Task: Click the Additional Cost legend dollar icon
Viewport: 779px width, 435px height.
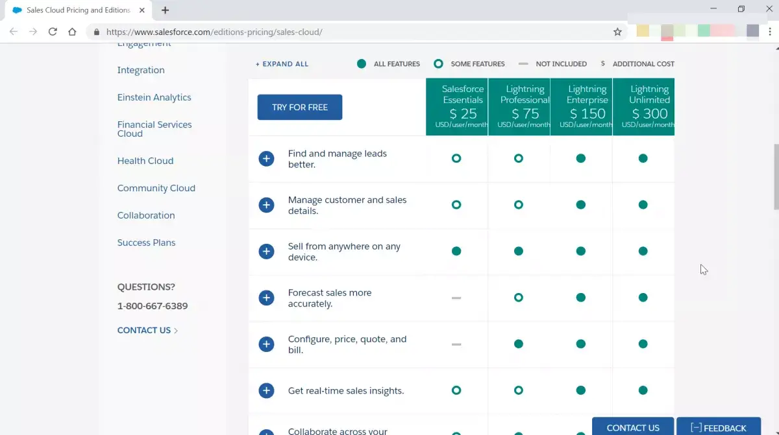Action: 603,64
